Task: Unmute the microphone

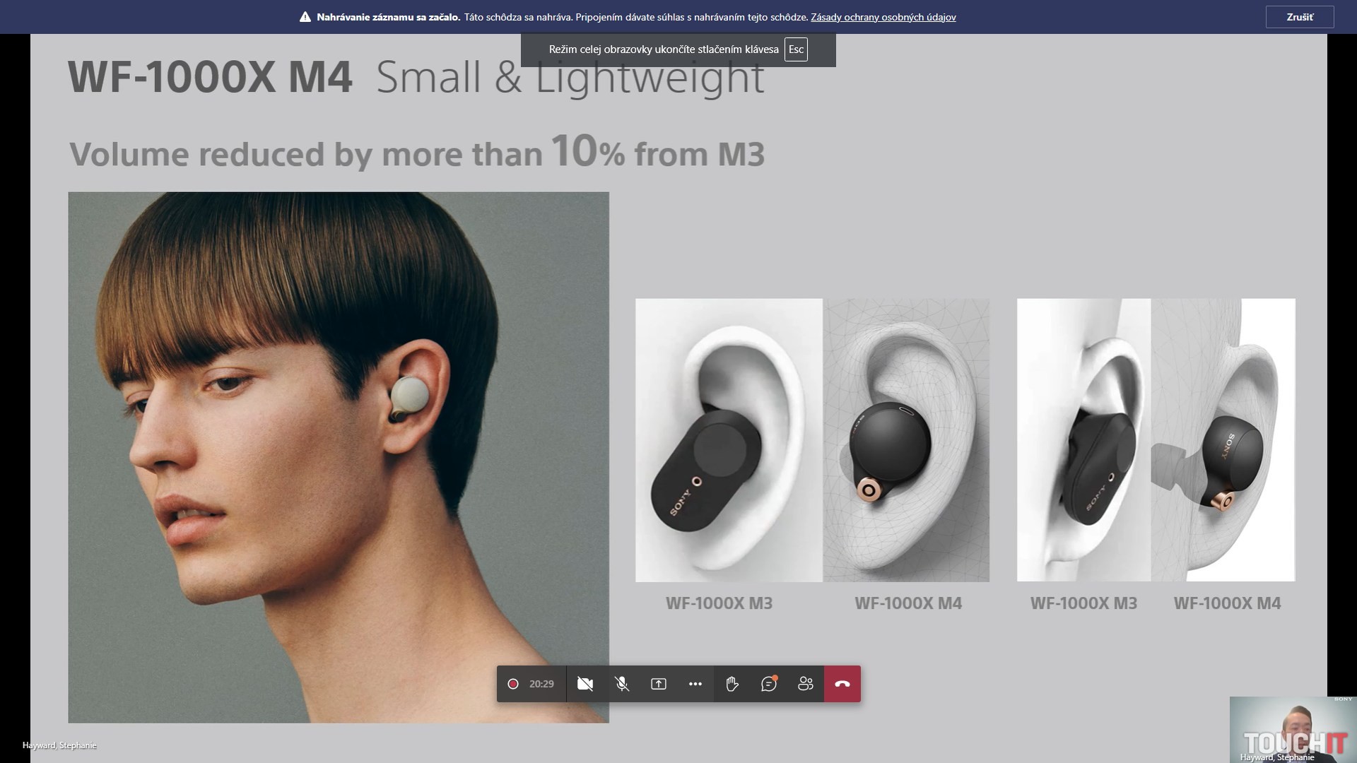Action: 622,684
